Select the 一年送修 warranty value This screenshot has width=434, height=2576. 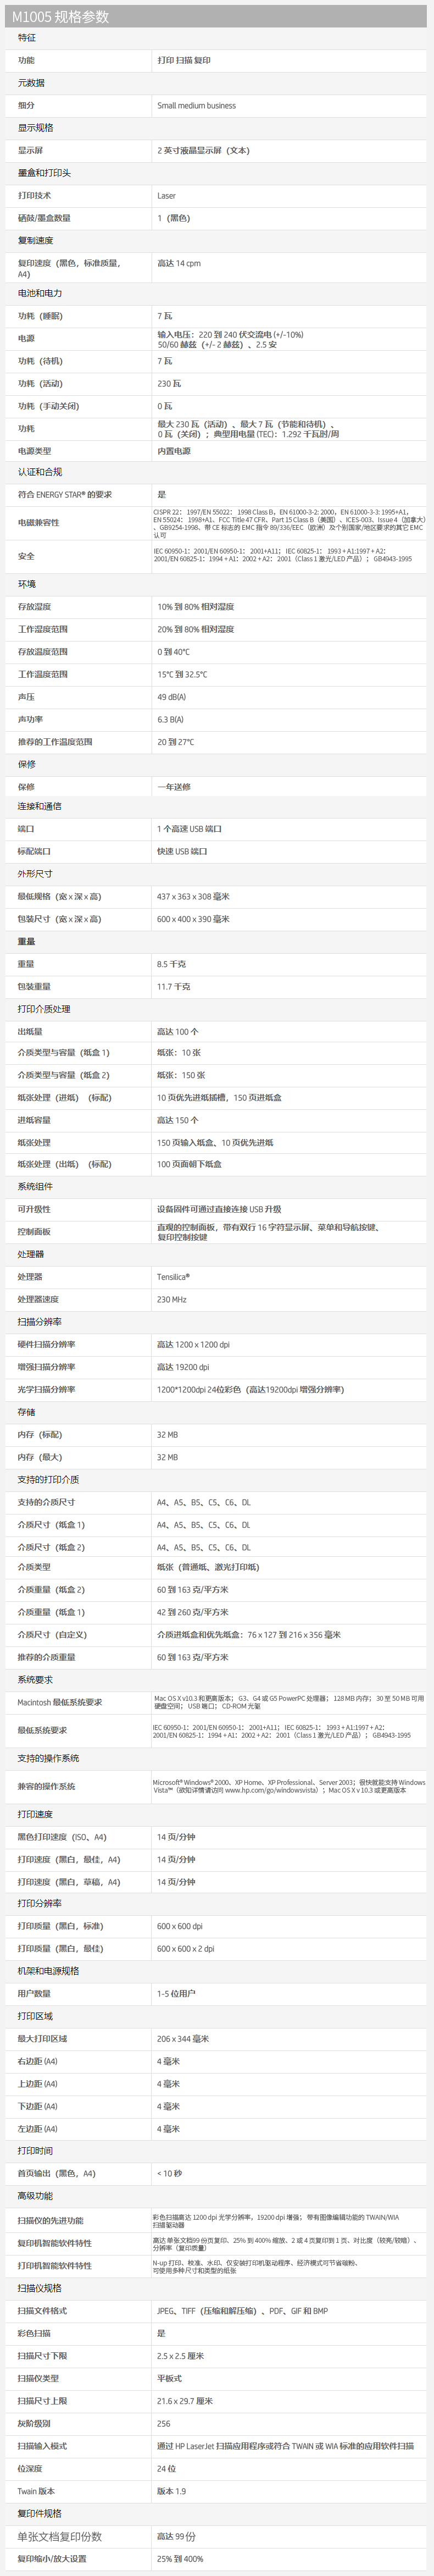(x=174, y=787)
